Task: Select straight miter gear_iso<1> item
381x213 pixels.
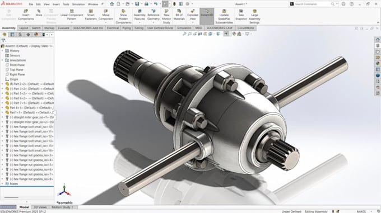Action: click(x=29, y=117)
